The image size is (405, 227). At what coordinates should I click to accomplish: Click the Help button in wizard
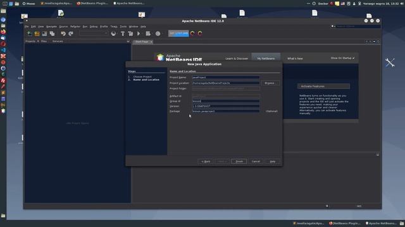pos(273,161)
